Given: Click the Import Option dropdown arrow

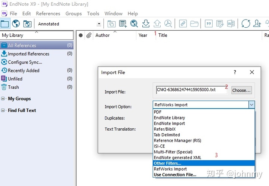Looking at the screenshot, I should 251,105.
